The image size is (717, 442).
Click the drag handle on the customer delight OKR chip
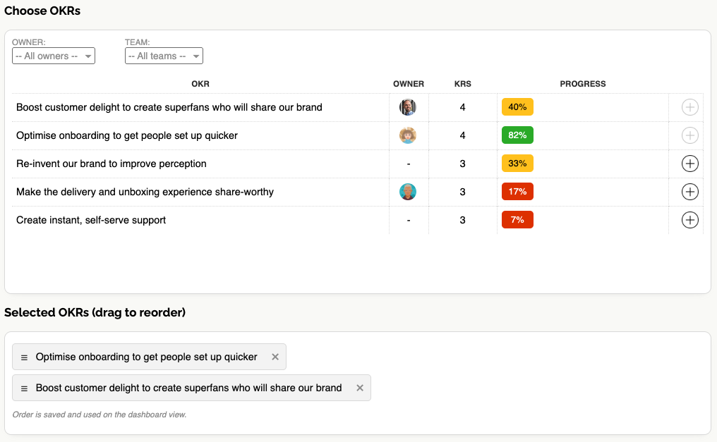(25, 388)
